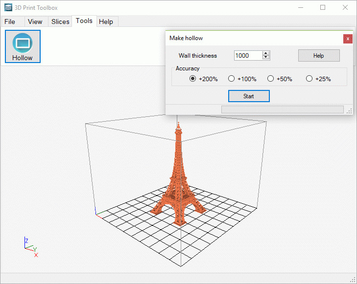Image resolution: width=357 pixels, height=284 pixels.
Task: Open the Help tab
Action: pyautogui.click(x=106, y=22)
